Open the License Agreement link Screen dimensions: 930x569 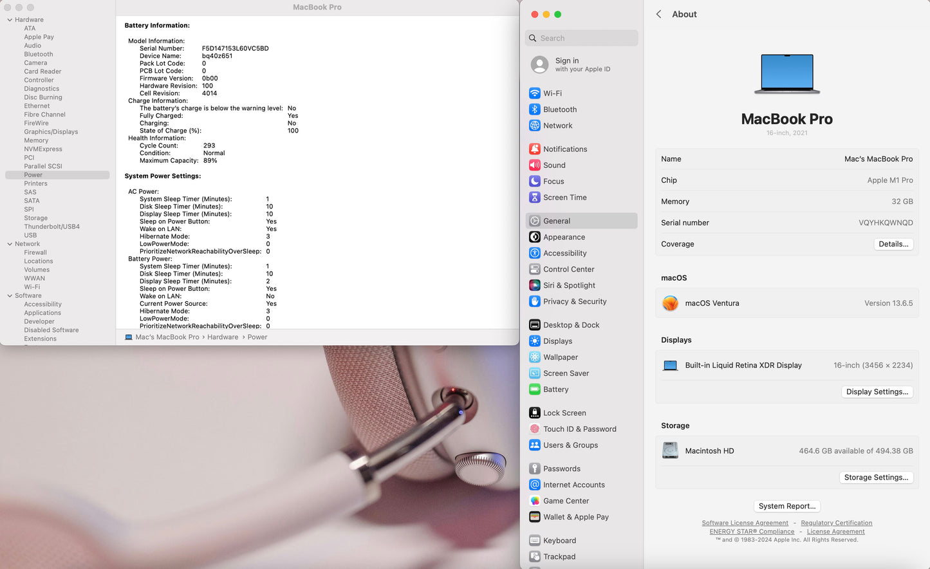click(836, 532)
